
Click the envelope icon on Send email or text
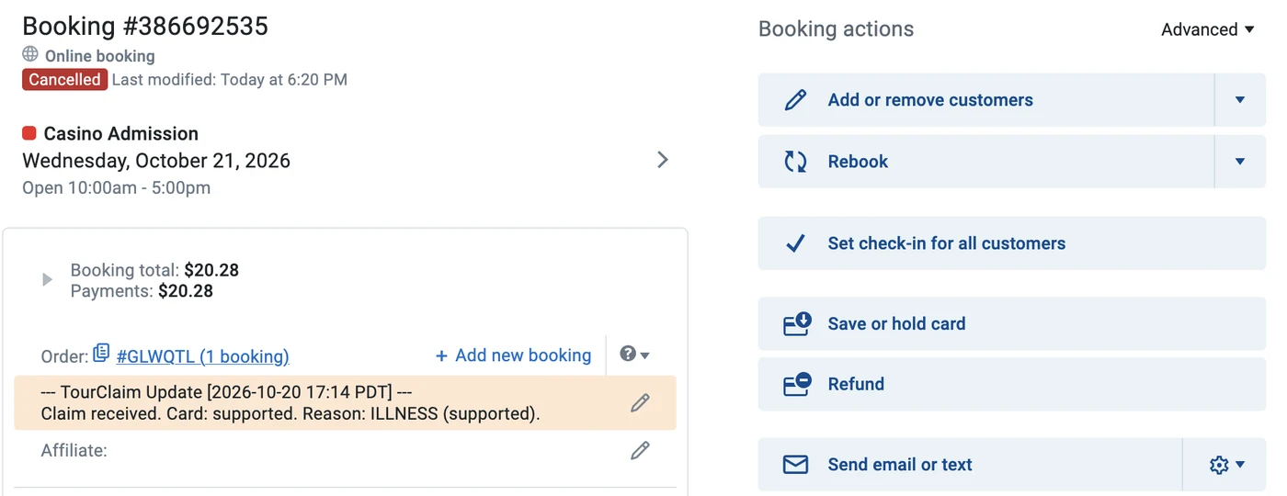point(795,465)
